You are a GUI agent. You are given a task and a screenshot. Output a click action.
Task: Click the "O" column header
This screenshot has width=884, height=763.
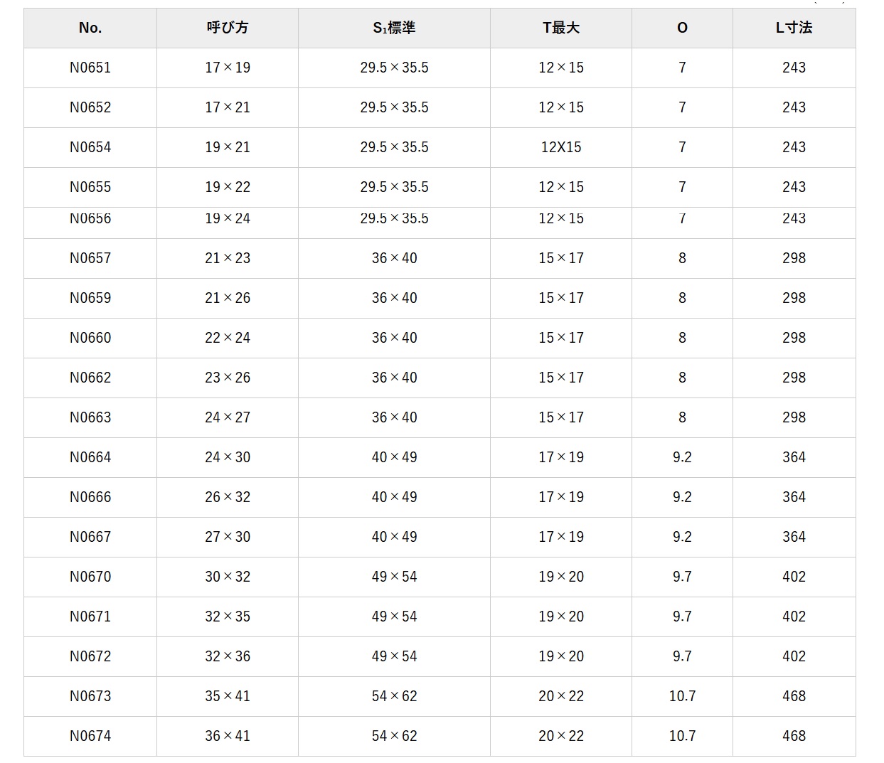click(682, 28)
